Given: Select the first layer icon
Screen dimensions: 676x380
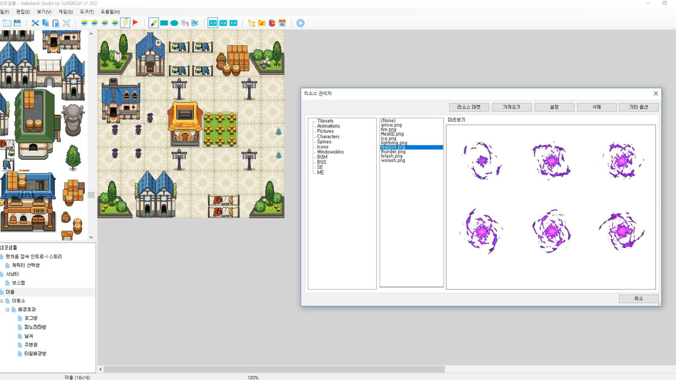Looking at the screenshot, I should pos(84,23).
